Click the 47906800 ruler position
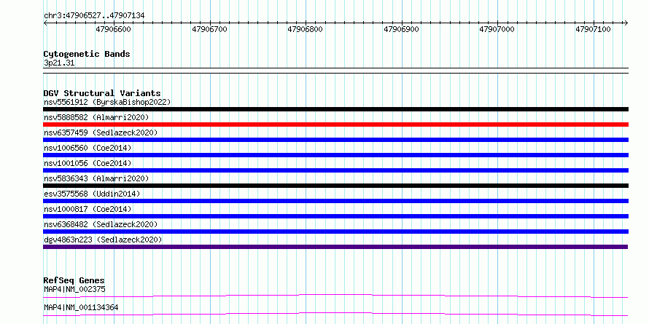This screenshot has width=649, height=324. 305,29
